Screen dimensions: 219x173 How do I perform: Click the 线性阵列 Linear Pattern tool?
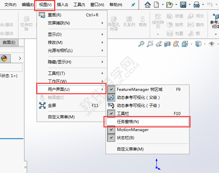tap(158, 21)
